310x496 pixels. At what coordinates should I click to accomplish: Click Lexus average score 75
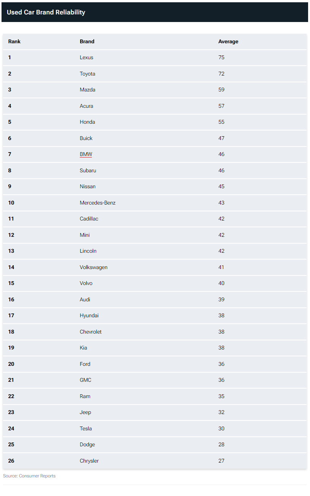pyautogui.click(x=221, y=57)
